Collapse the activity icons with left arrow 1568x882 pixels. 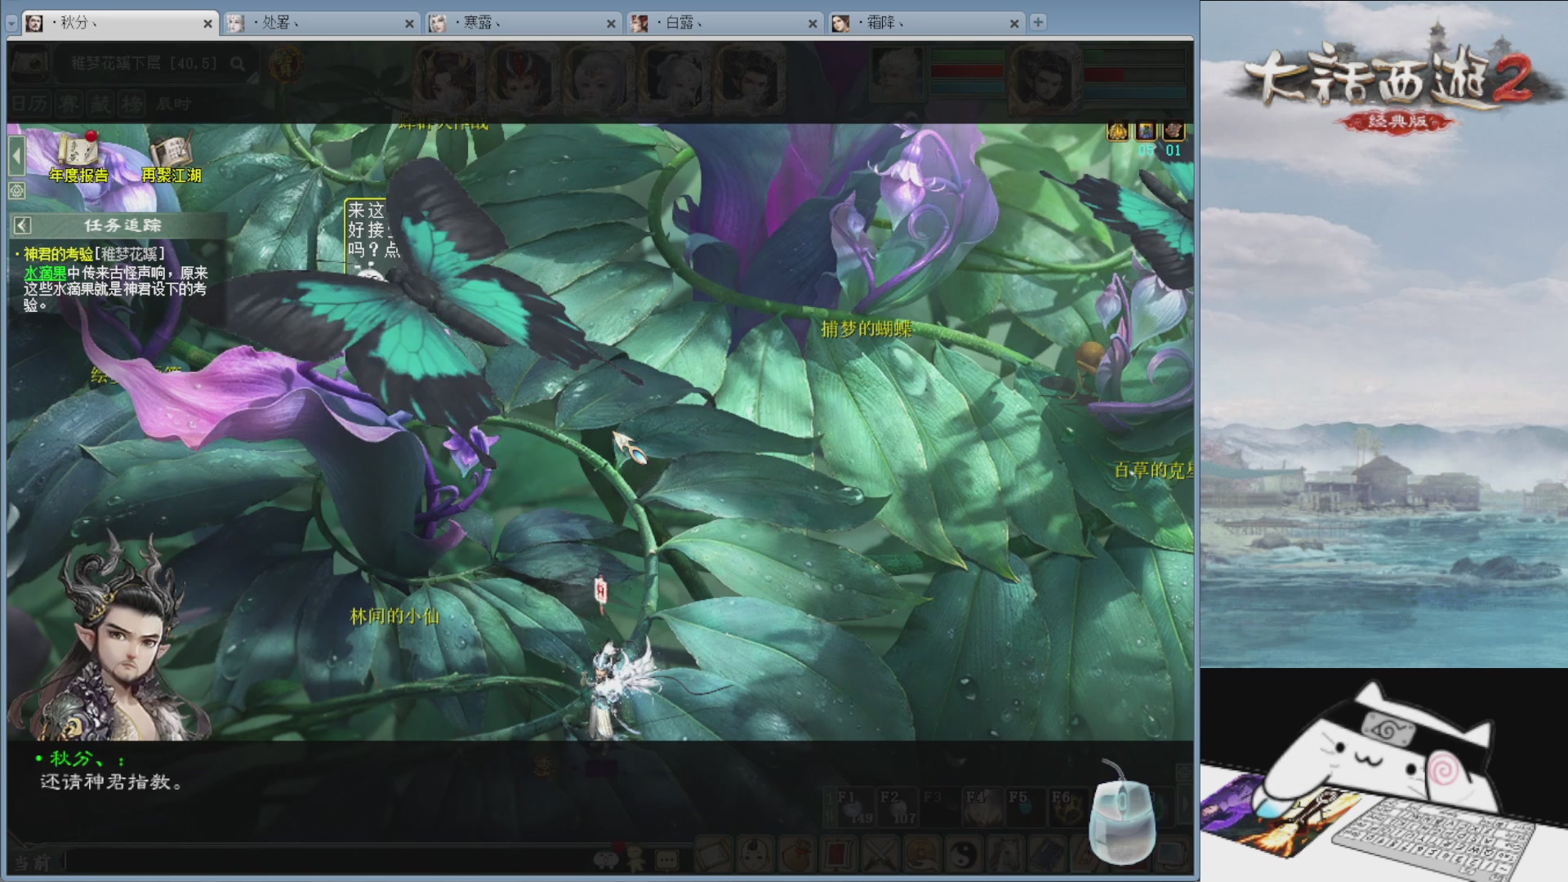click(x=16, y=155)
